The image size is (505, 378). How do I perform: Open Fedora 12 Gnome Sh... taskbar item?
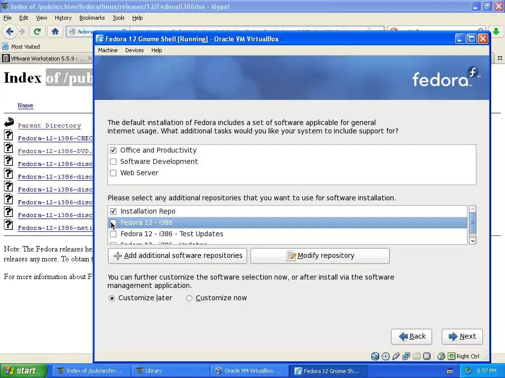point(327,371)
